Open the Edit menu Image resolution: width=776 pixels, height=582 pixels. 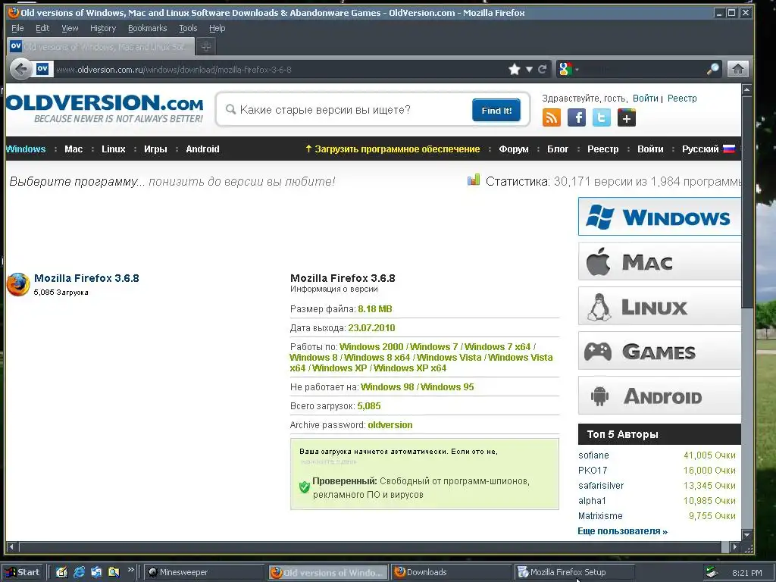tap(42, 28)
